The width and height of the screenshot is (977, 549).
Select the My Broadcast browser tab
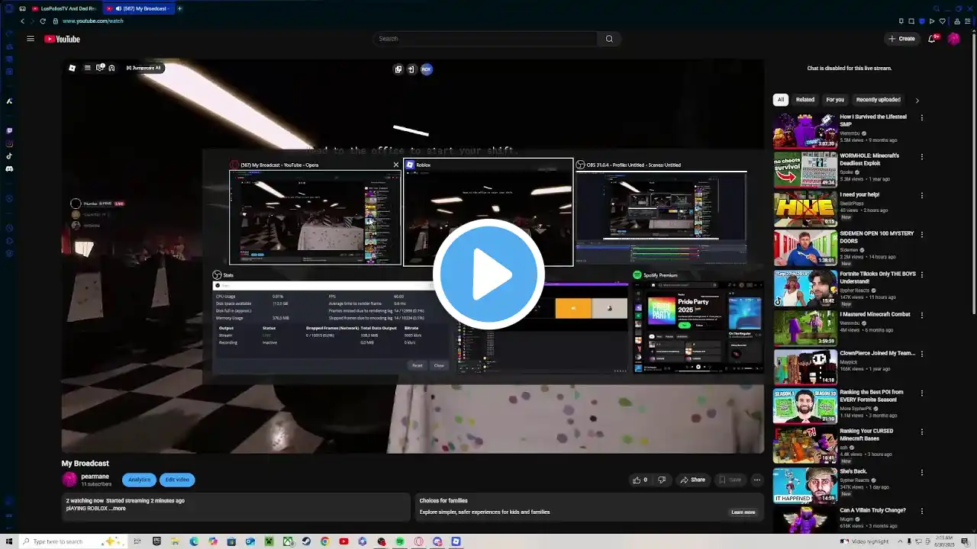tap(138, 8)
